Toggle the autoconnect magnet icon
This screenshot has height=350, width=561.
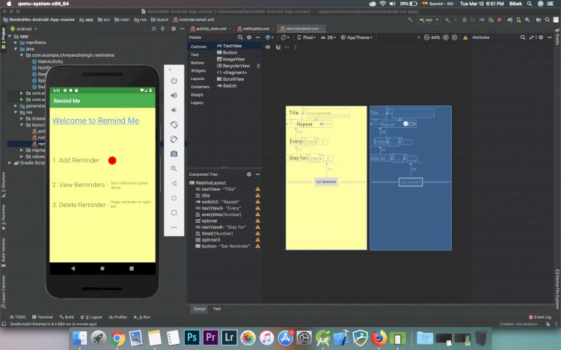click(x=278, y=47)
